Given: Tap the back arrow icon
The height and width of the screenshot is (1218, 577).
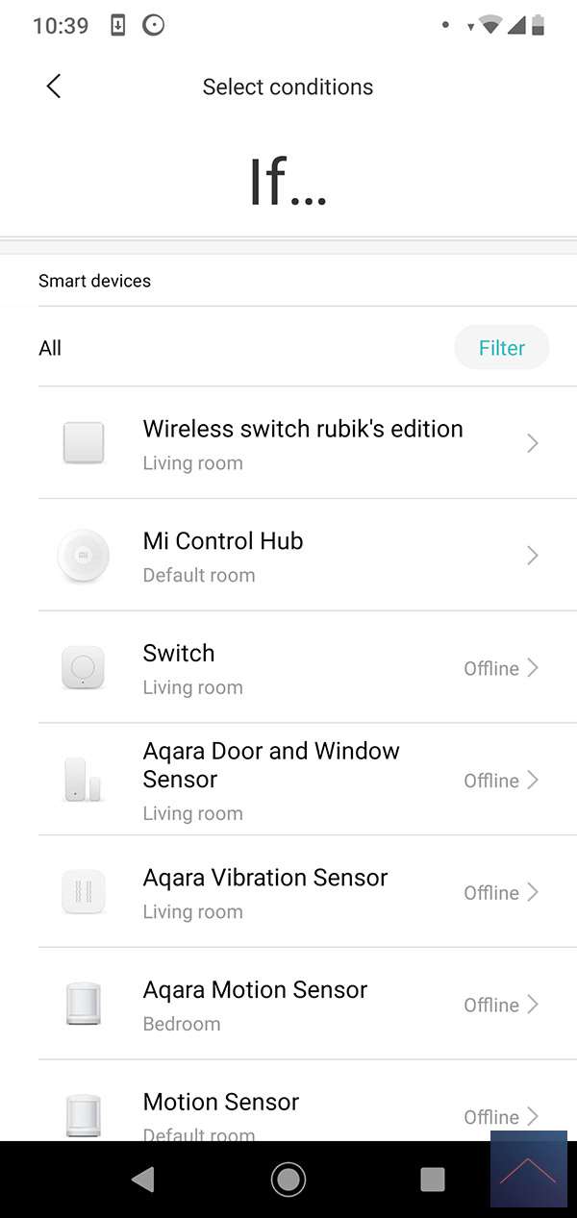Looking at the screenshot, I should pyautogui.click(x=54, y=87).
